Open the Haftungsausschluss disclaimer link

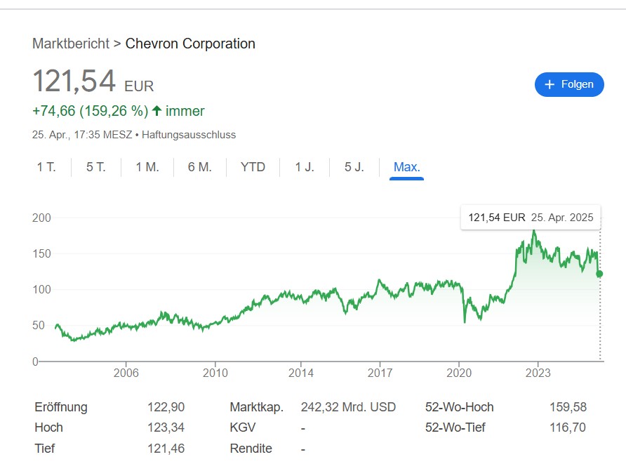coord(189,134)
